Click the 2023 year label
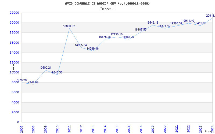The width and height of the screenshot is (215, 134). (200, 129)
